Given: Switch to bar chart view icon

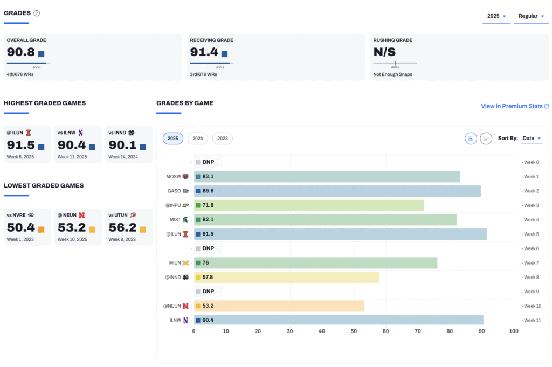Looking at the screenshot, I should click(471, 139).
